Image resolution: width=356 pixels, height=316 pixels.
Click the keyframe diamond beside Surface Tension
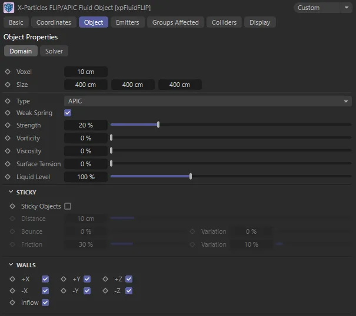(x=8, y=164)
